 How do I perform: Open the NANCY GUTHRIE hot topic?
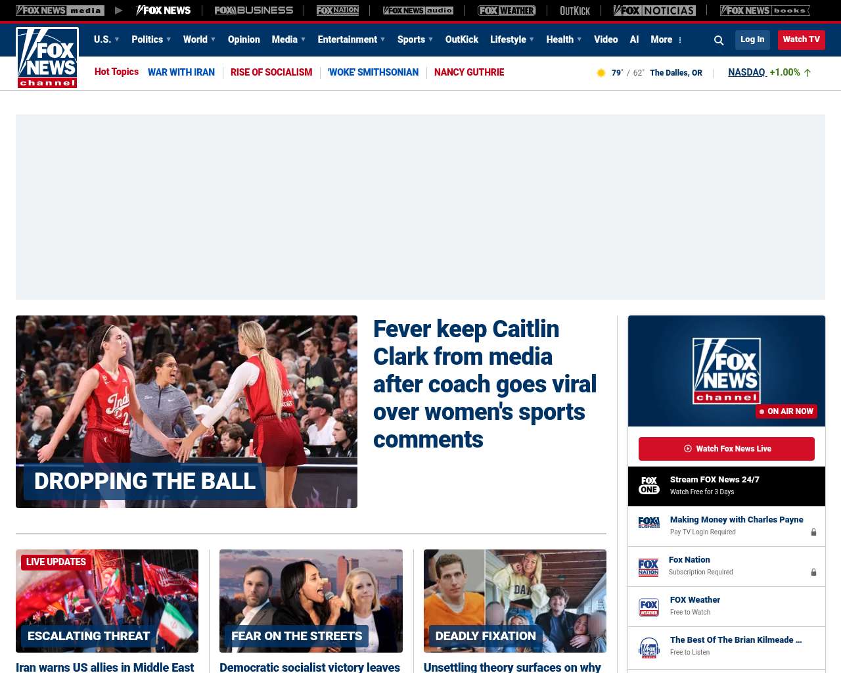click(469, 72)
